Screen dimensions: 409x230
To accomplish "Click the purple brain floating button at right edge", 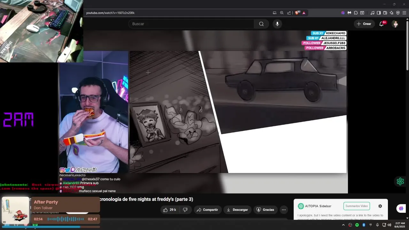I will 401,209.
